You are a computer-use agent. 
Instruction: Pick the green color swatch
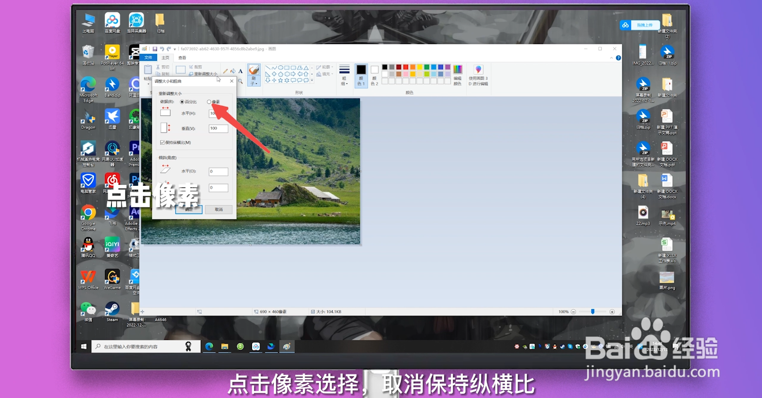point(427,67)
